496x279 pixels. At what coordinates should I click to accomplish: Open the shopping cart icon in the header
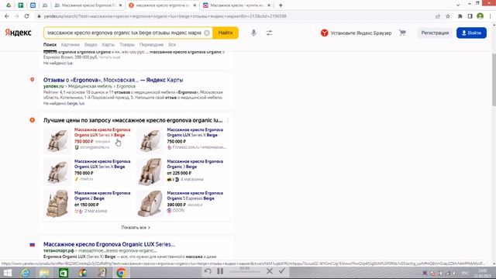tap(402, 33)
